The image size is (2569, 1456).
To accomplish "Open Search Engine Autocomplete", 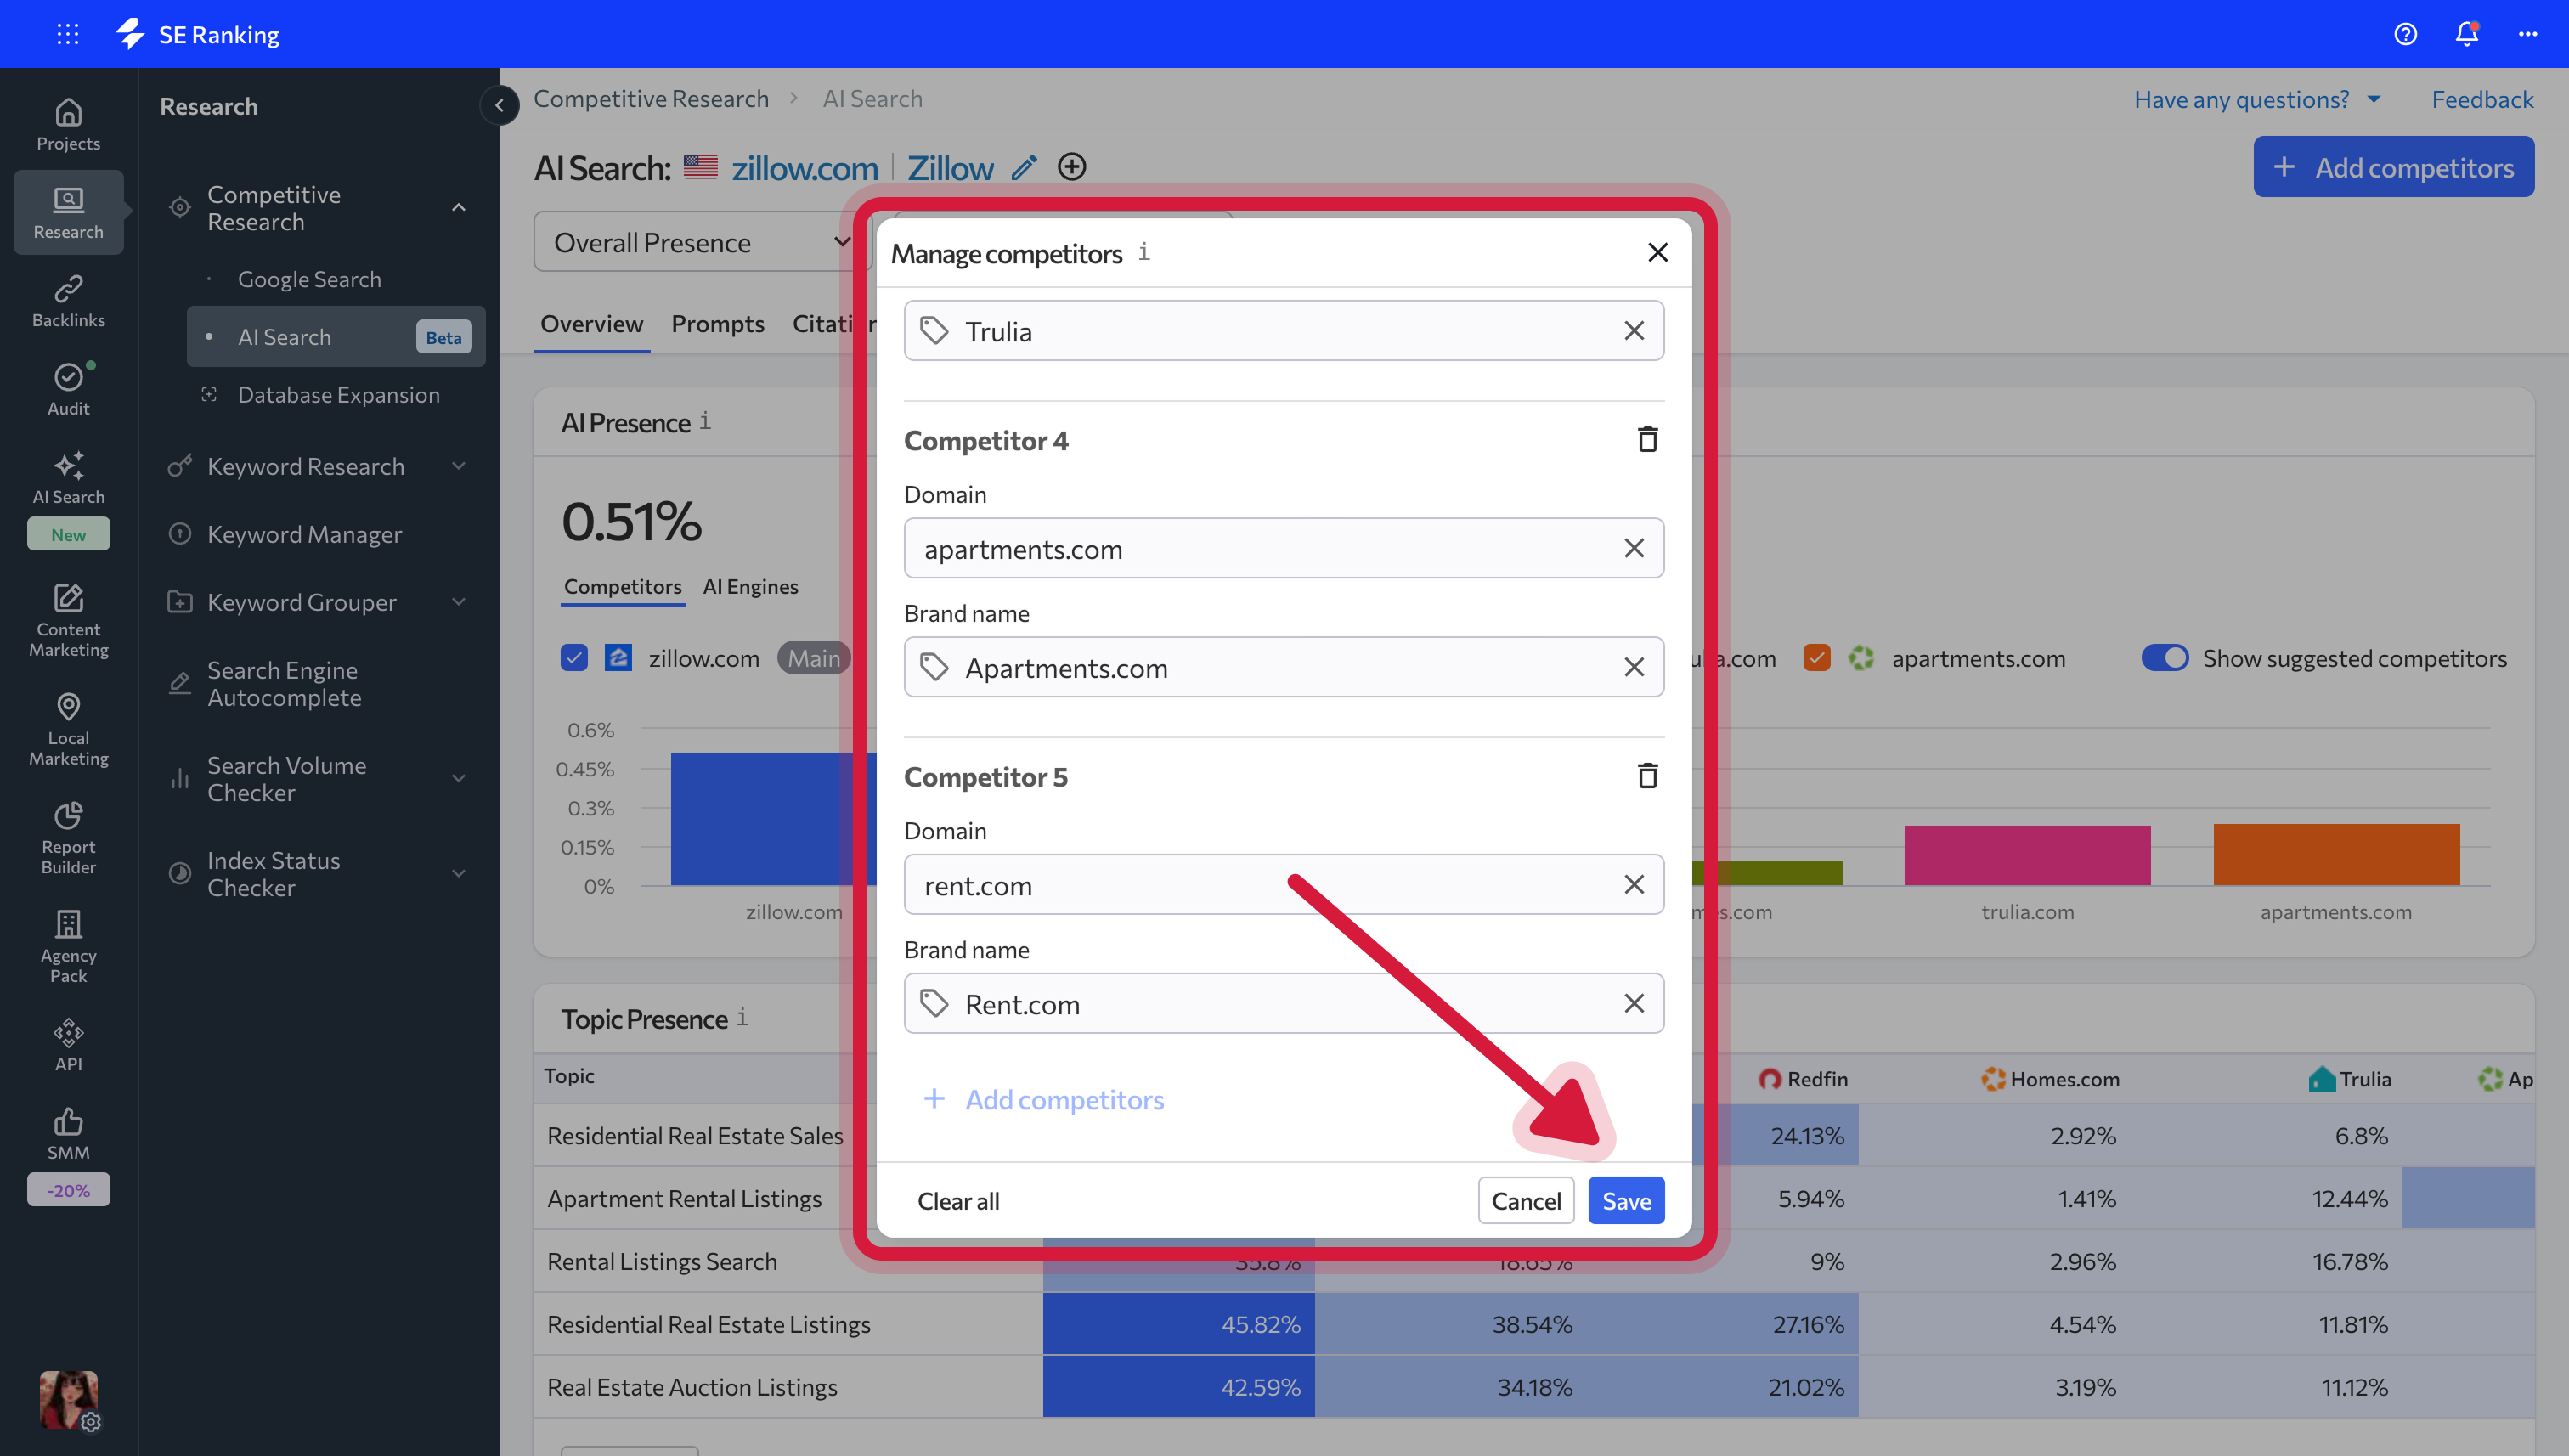I will pyautogui.click(x=284, y=684).
